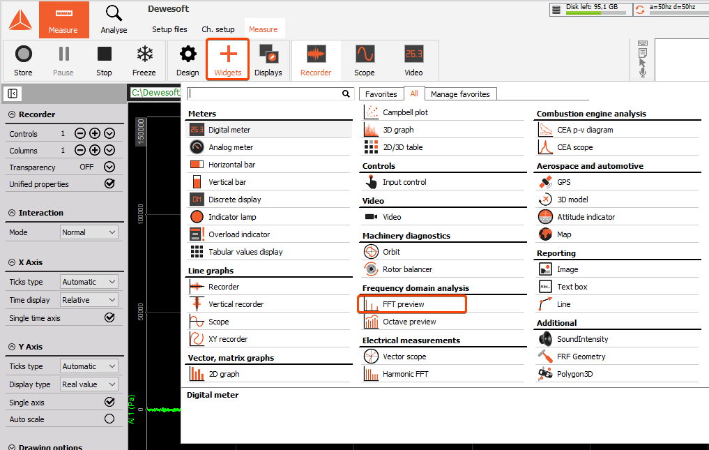The width and height of the screenshot is (709, 450).
Task: Collapse the Interaction section
Action: pyautogui.click(x=12, y=213)
